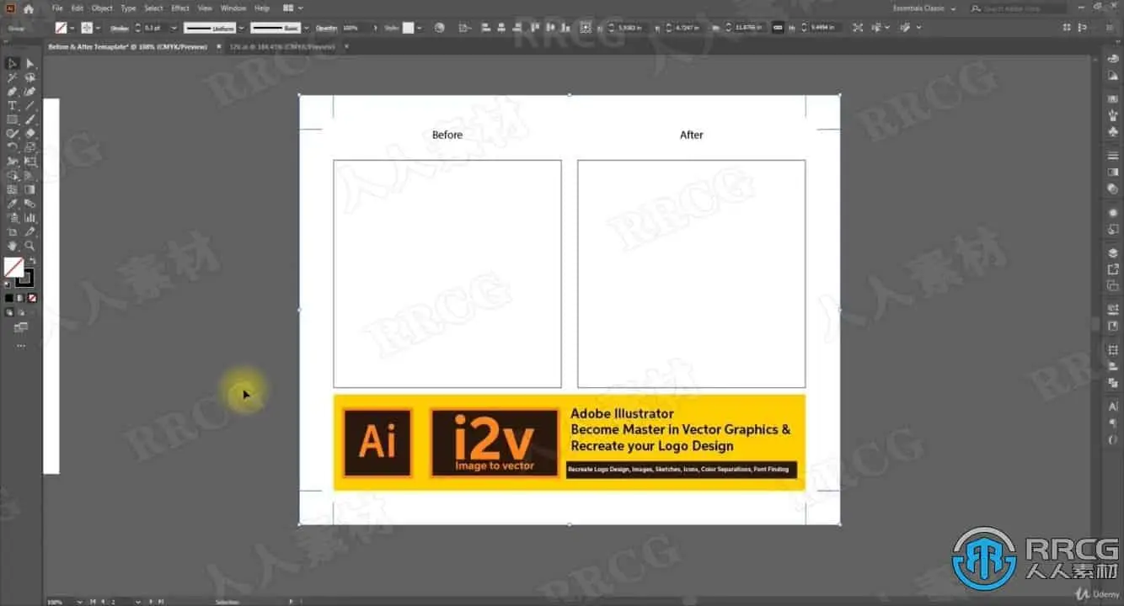The height and width of the screenshot is (606, 1124).
Task: Activate the Hand tool
Action: point(13,246)
